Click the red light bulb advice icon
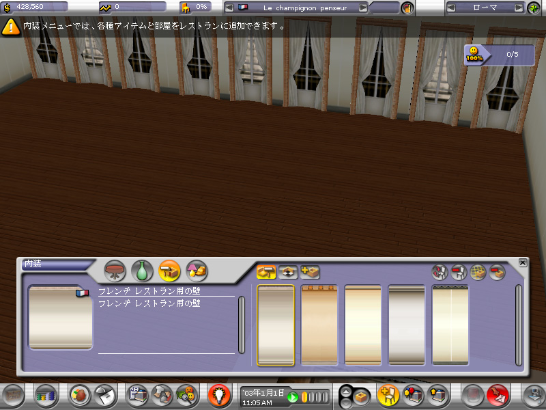This screenshot has width=546, height=410. 219,396
